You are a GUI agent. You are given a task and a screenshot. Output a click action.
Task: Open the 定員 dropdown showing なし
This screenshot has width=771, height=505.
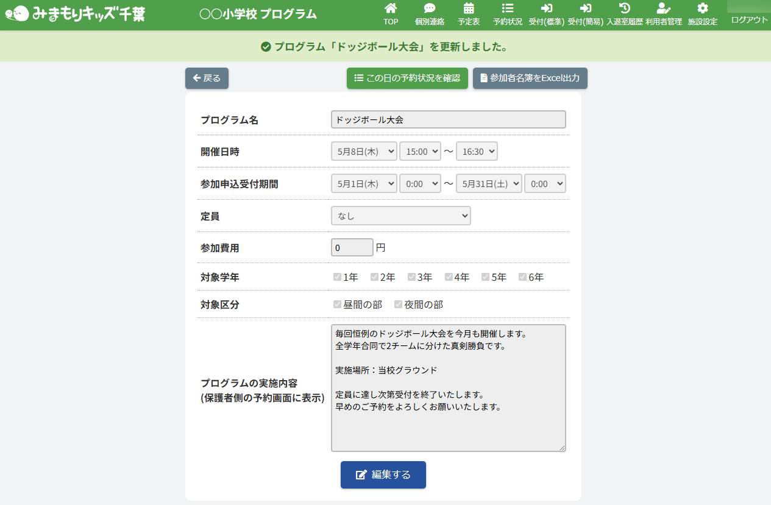click(x=400, y=216)
